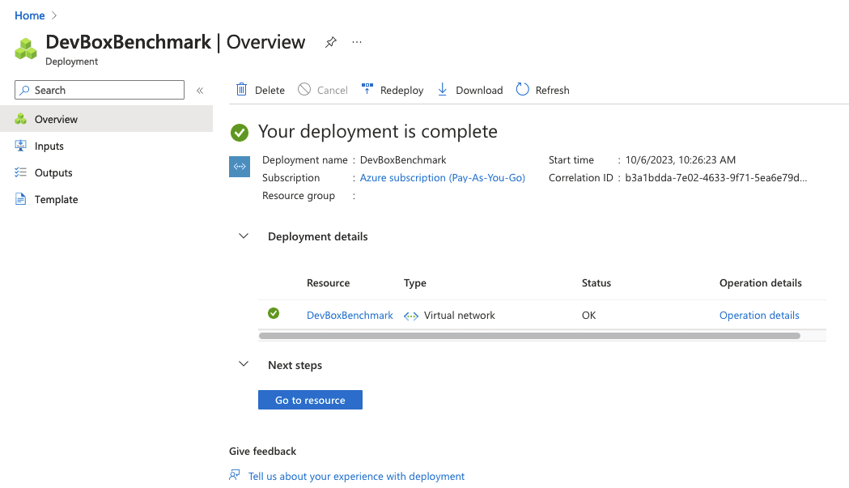Open the more options ellipsis menu
This screenshot has height=488, width=849.
click(357, 42)
